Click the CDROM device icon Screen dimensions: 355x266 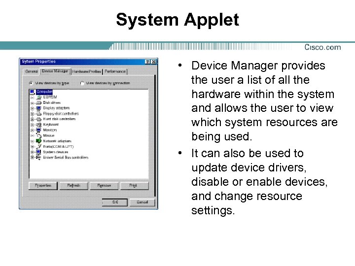point(39,97)
